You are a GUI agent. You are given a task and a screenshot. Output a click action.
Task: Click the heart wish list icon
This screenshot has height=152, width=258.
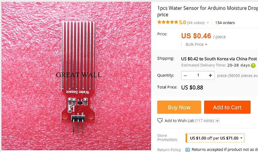(x=160, y=121)
